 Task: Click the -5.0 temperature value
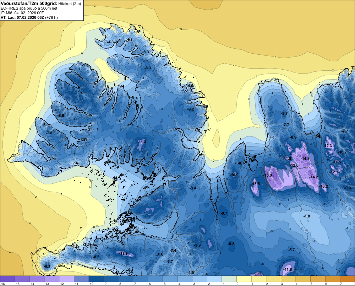(x=85, y=65)
